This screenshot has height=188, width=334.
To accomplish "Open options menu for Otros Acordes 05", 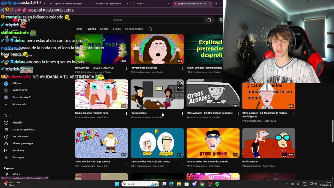I will (238, 114).
